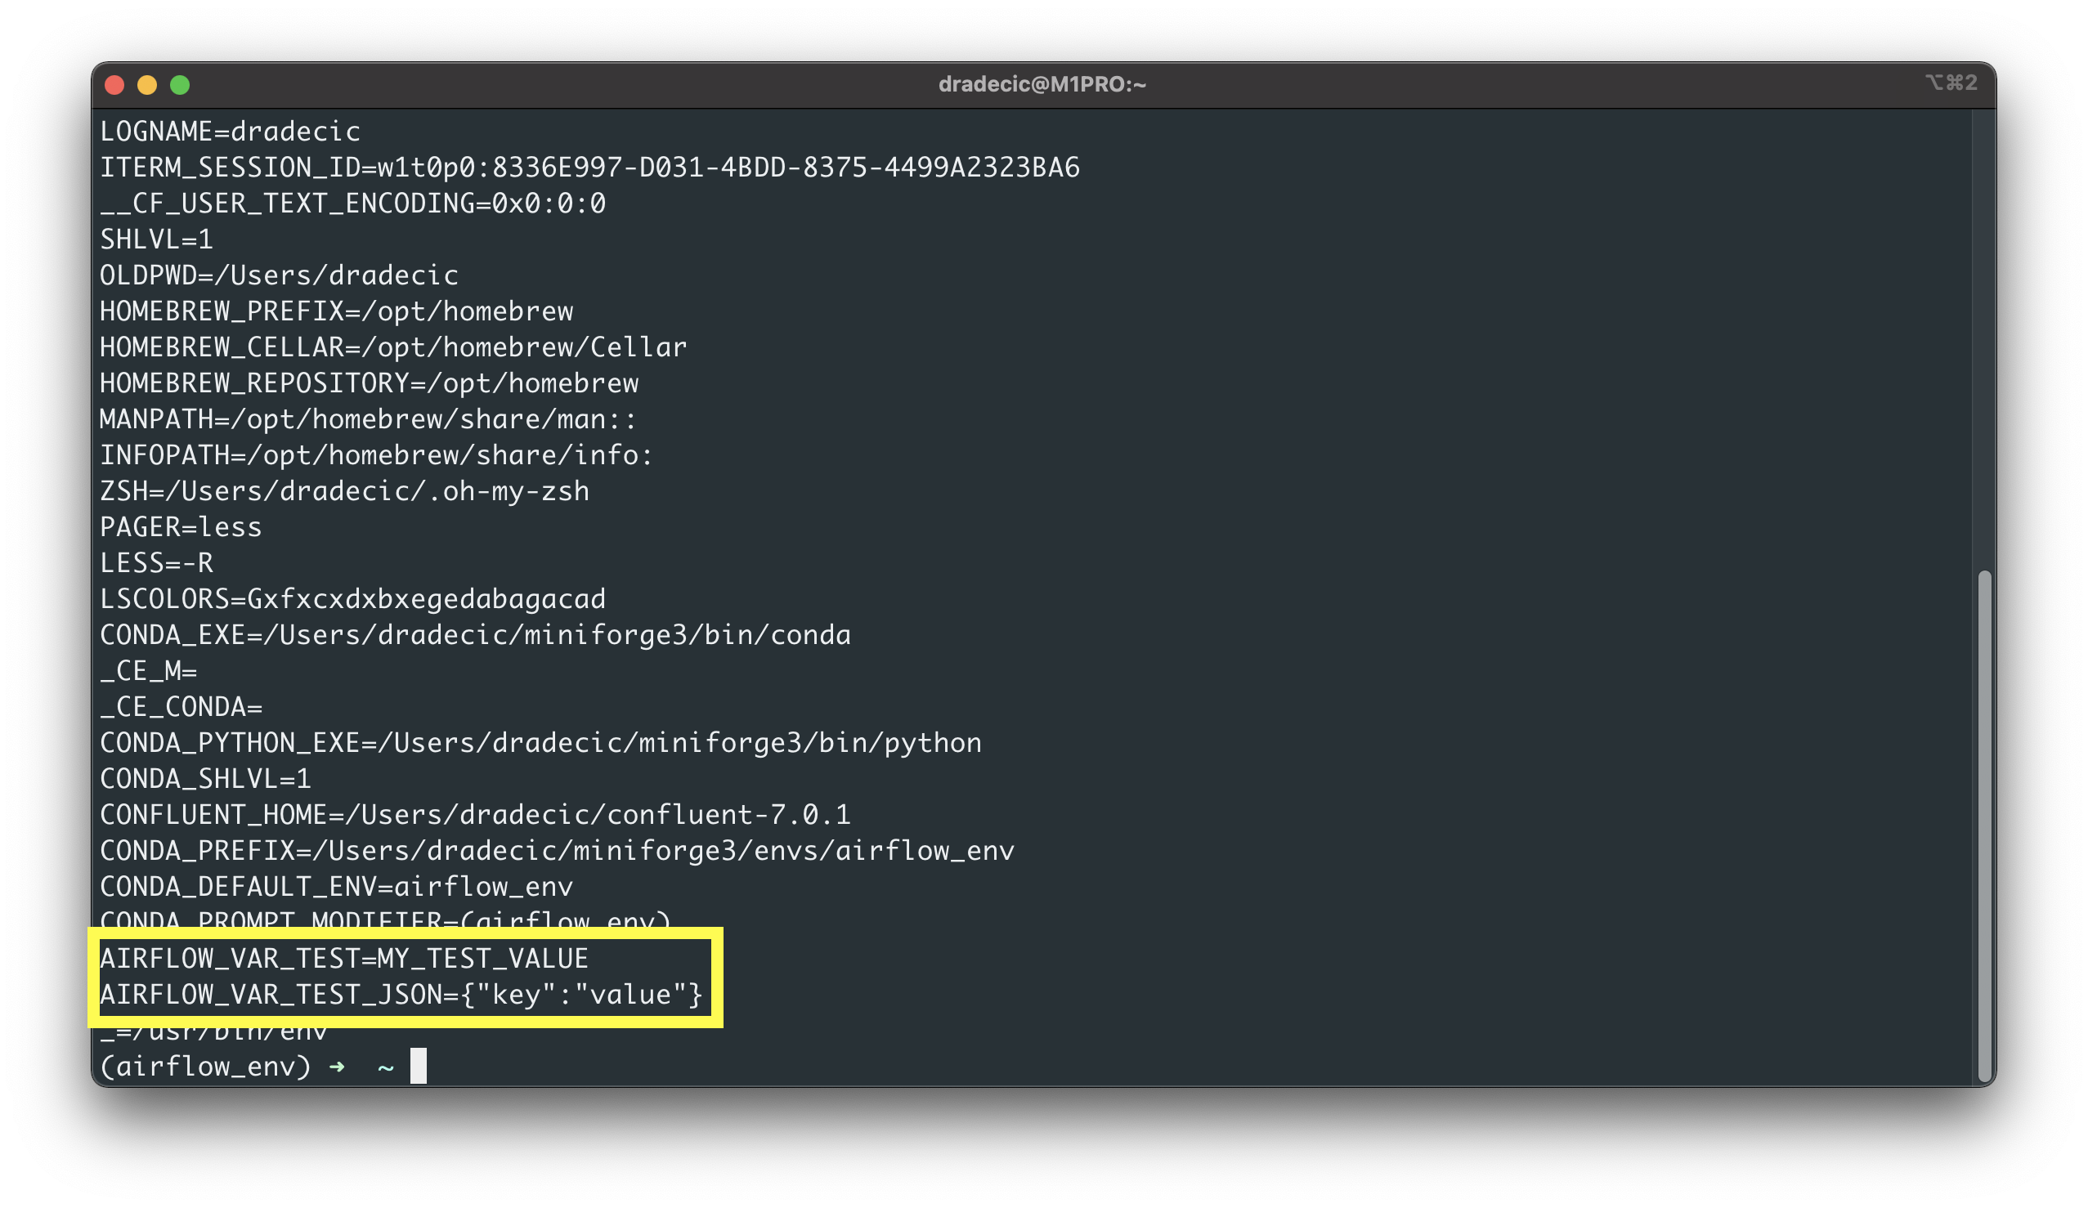Click the CONFLUENT_HOME directory path
2088x1208 pixels.
[475, 813]
